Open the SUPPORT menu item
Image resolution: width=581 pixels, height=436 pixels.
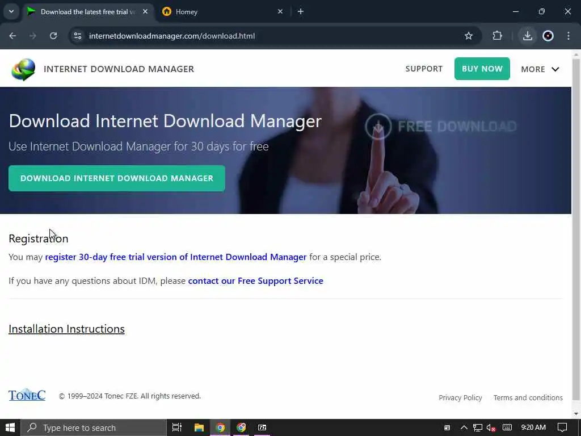pyautogui.click(x=424, y=69)
